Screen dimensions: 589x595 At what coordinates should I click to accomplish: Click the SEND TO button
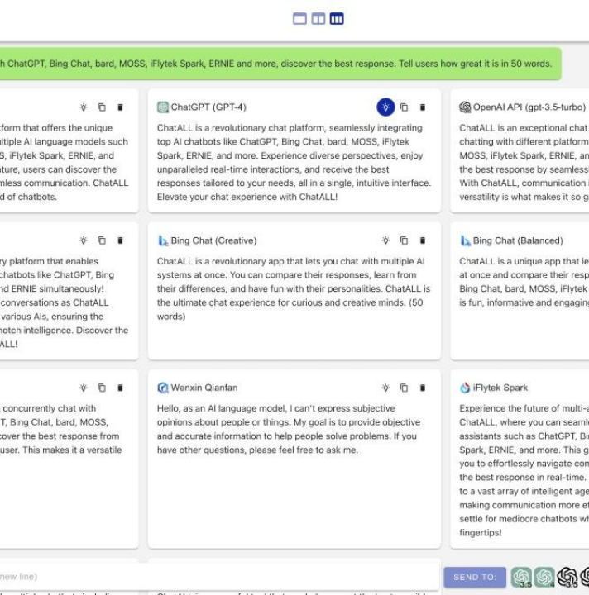pyautogui.click(x=475, y=577)
